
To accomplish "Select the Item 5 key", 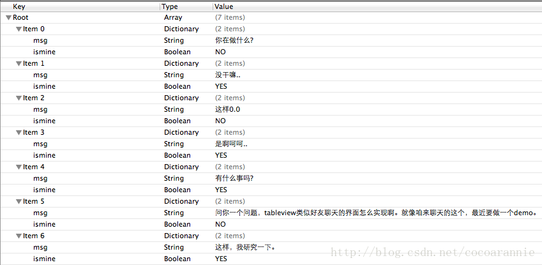I will [x=34, y=201].
